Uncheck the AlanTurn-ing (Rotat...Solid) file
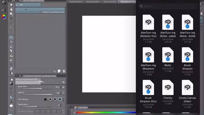 pos(187,27)
